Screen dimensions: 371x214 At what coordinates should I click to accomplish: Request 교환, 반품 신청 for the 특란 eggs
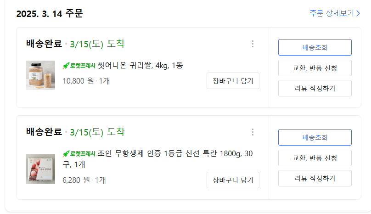click(315, 158)
